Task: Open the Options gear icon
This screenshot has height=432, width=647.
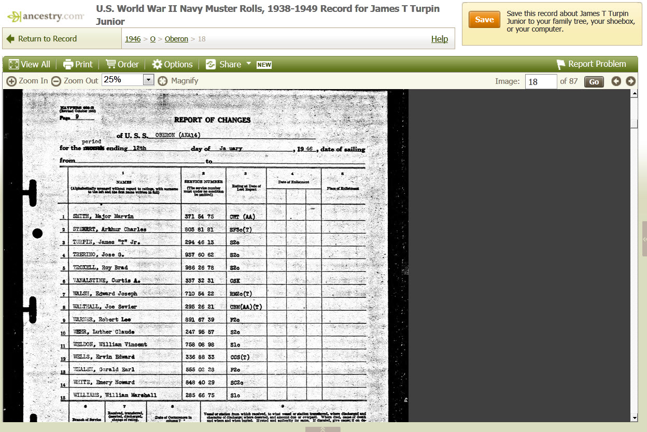Action: pos(157,64)
